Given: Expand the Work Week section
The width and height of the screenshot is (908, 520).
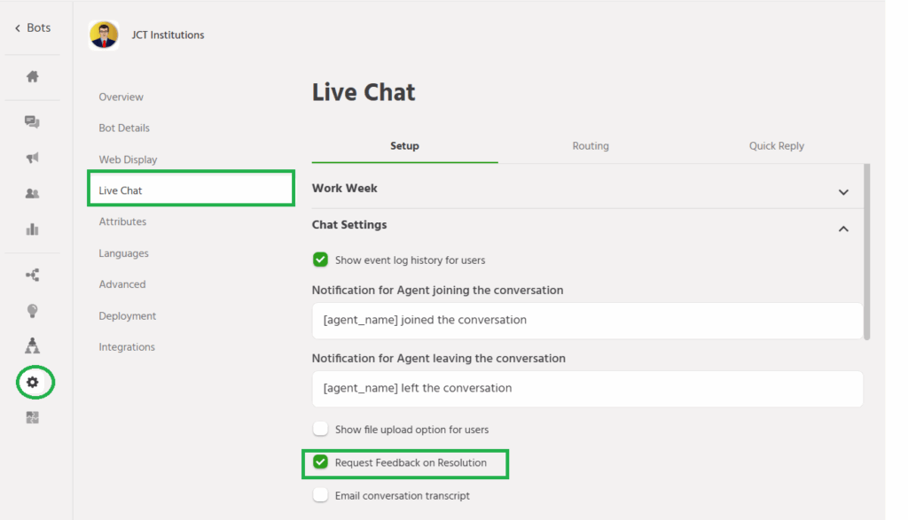Looking at the screenshot, I should pos(843,192).
